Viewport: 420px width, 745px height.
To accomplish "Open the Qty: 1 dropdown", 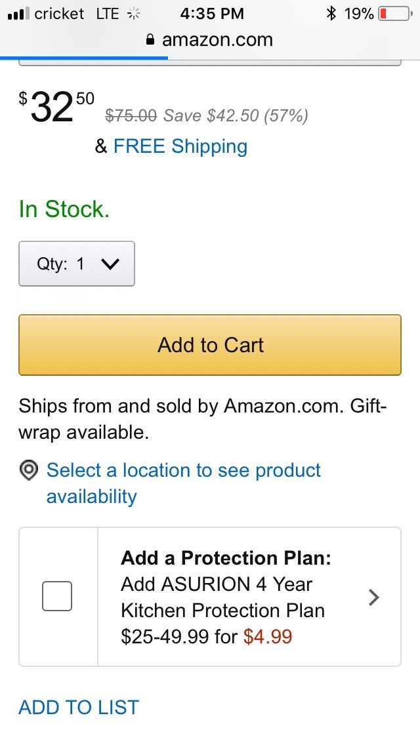I will (x=77, y=264).
